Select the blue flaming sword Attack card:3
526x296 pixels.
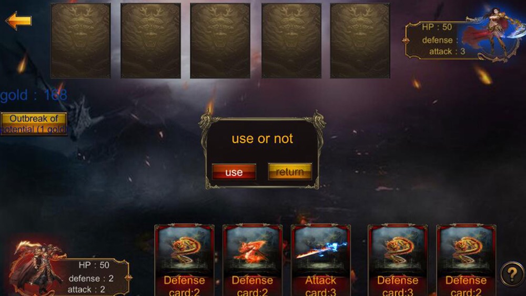point(321,260)
